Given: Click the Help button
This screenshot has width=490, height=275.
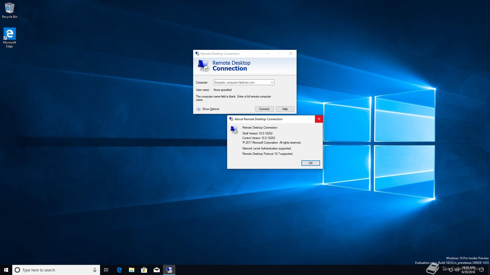Looking at the screenshot, I should 285,109.
